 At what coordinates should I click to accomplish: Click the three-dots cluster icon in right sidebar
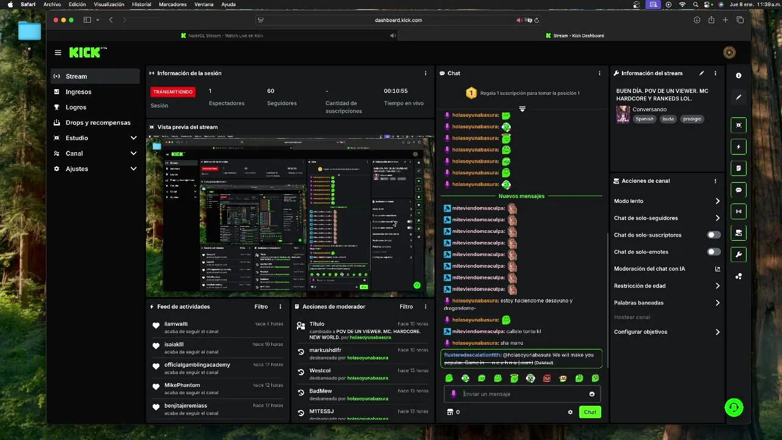point(739,276)
